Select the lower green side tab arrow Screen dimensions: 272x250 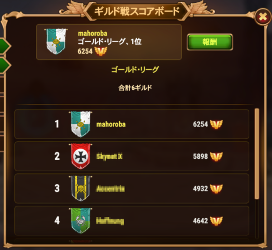[x=5, y=65]
